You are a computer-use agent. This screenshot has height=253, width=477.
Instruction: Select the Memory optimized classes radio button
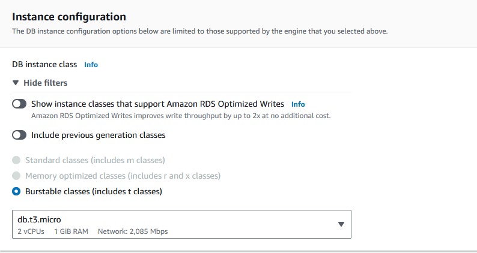pyautogui.click(x=16, y=176)
